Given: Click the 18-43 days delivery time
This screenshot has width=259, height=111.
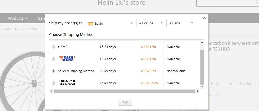Looking at the screenshot, I should [x=108, y=59].
